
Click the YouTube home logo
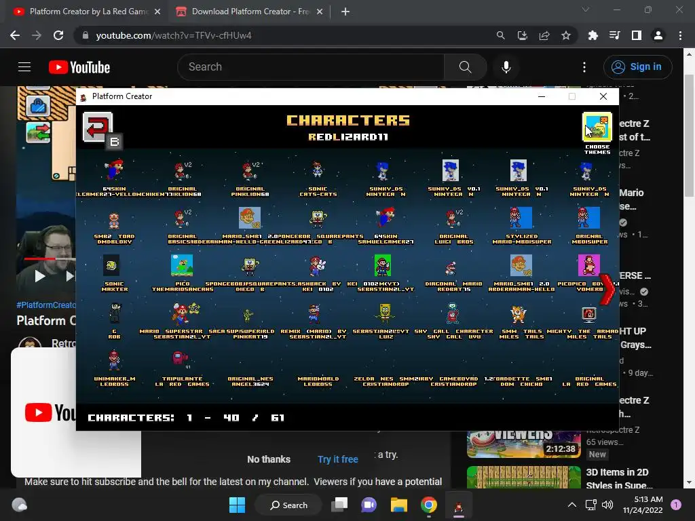[x=79, y=67]
